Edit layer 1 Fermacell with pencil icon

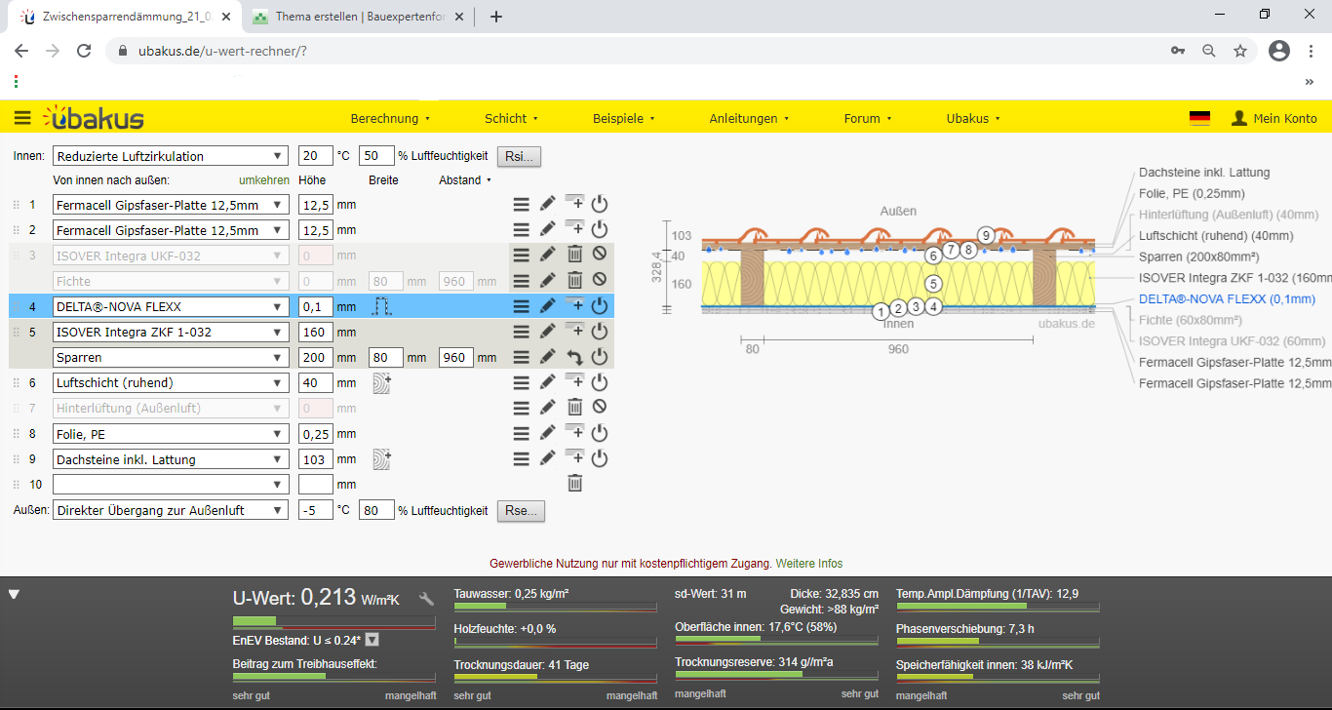548,204
